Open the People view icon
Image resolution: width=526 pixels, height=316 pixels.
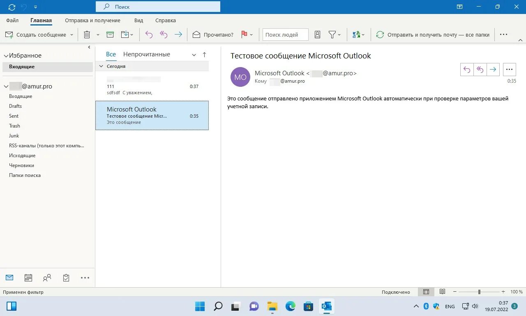pyautogui.click(x=46, y=278)
